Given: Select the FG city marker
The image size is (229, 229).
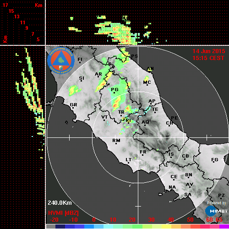Looking at the screenshot, I should [213, 162].
